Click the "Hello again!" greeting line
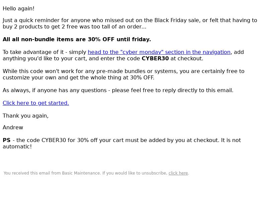This screenshot has height=201, width=268. click(x=19, y=9)
